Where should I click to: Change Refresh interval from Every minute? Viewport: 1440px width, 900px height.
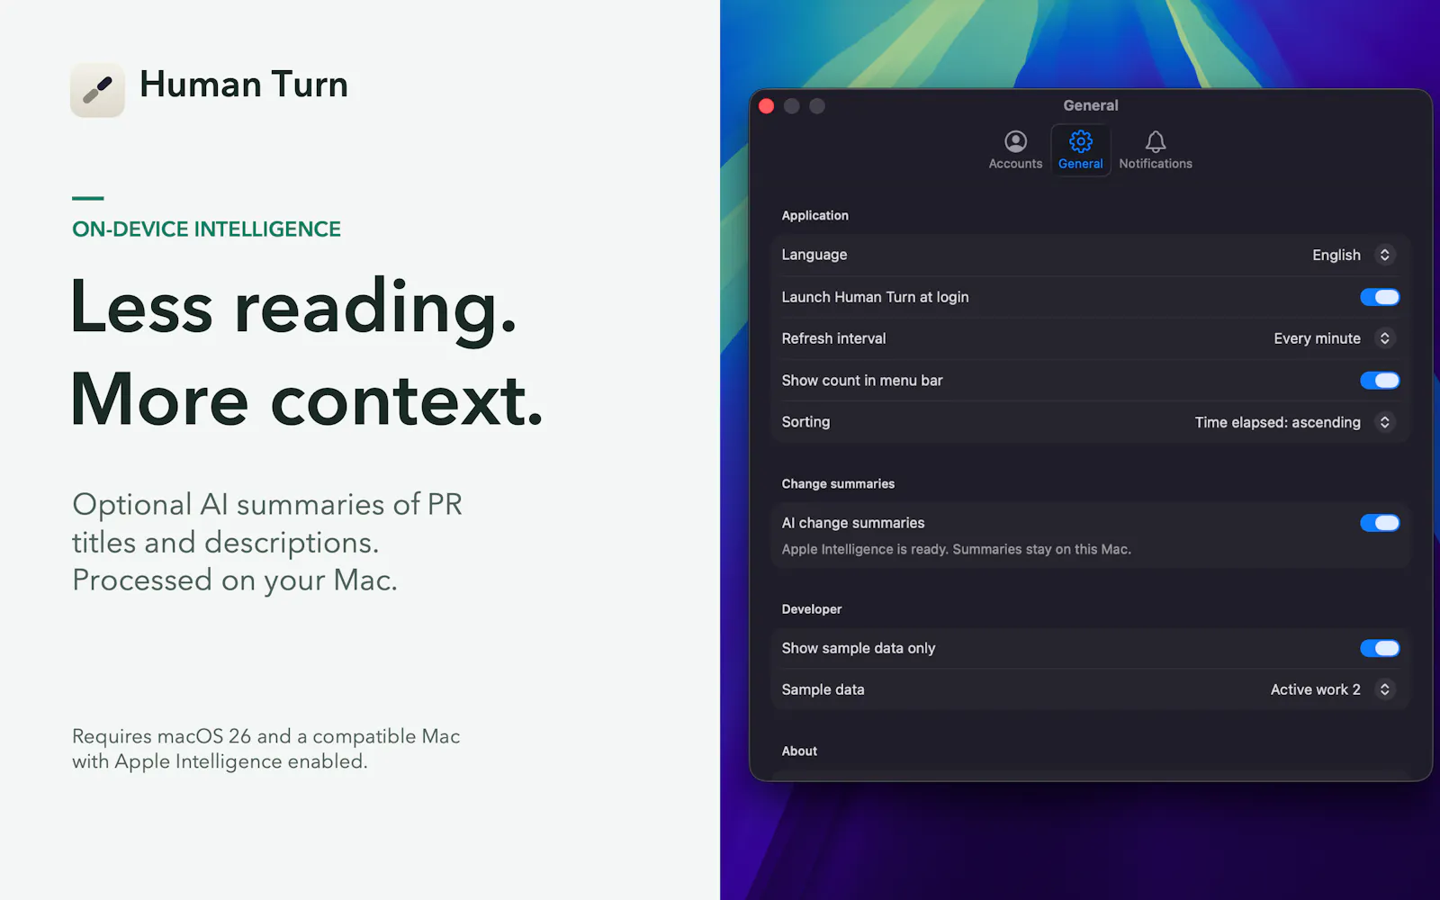1333,338
